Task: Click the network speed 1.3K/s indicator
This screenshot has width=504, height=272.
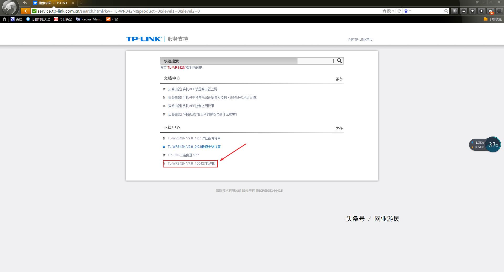Action: [x=478, y=143]
